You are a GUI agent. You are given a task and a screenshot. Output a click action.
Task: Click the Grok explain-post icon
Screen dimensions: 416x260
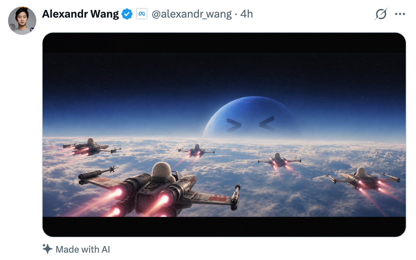(381, 14)
